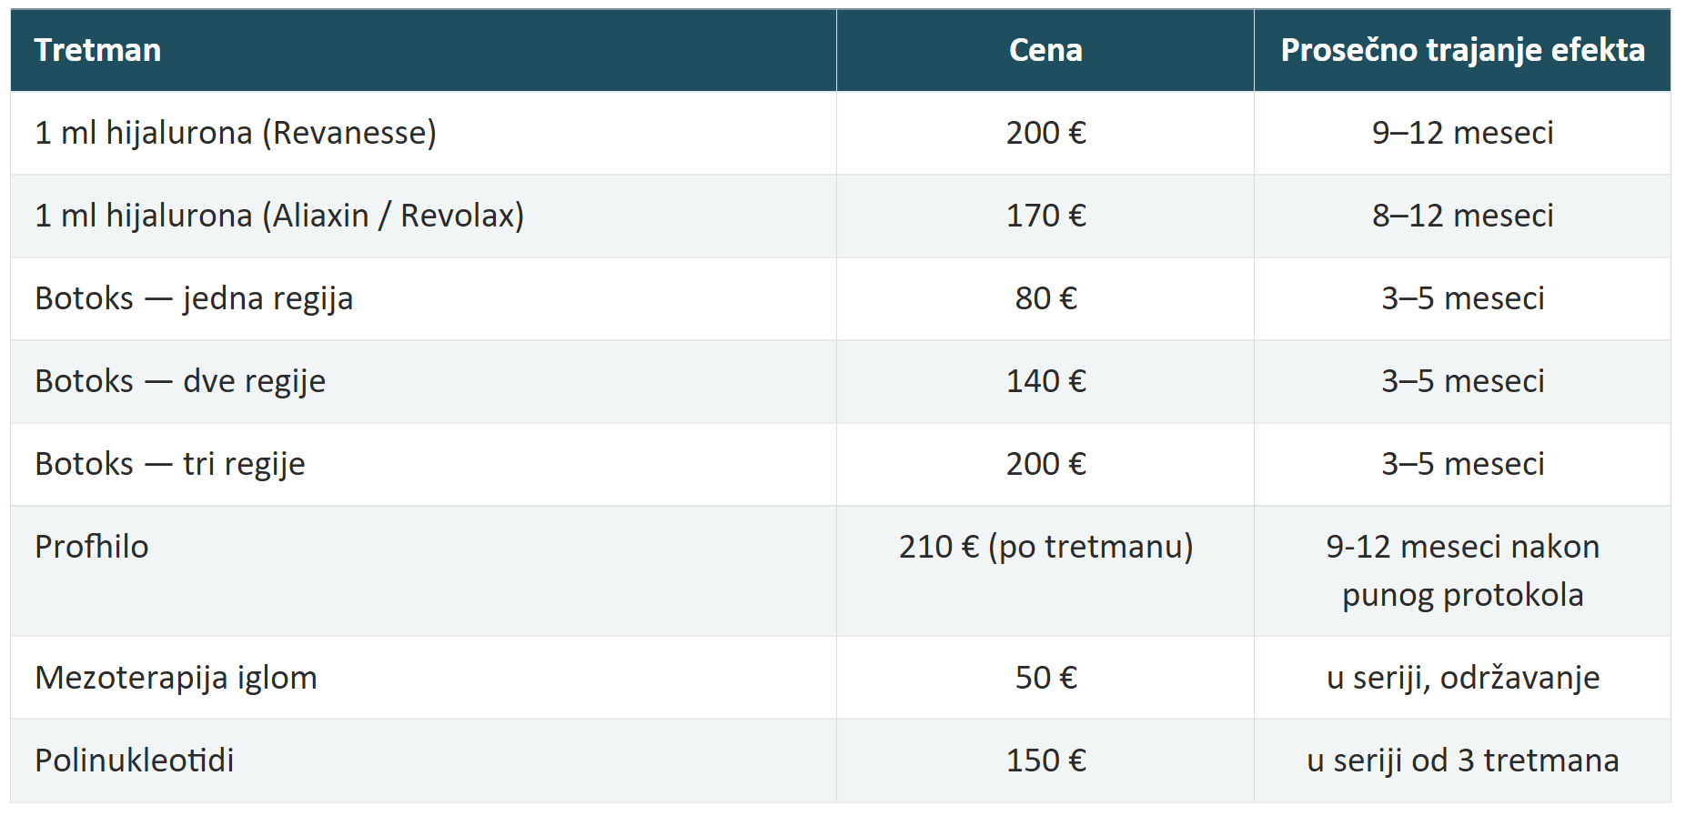Click the 150 € price cell
Image resolution: width=1686 pixels, height=816 pixels.
(1045, 761)
